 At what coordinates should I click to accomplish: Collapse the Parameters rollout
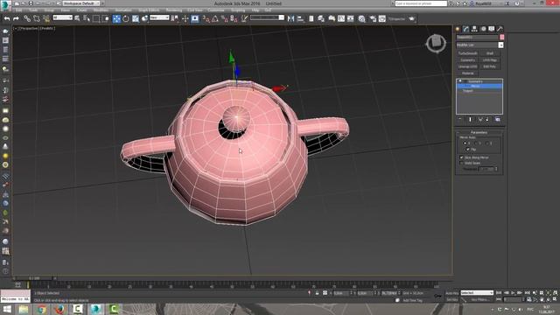(x=479, y=132)
